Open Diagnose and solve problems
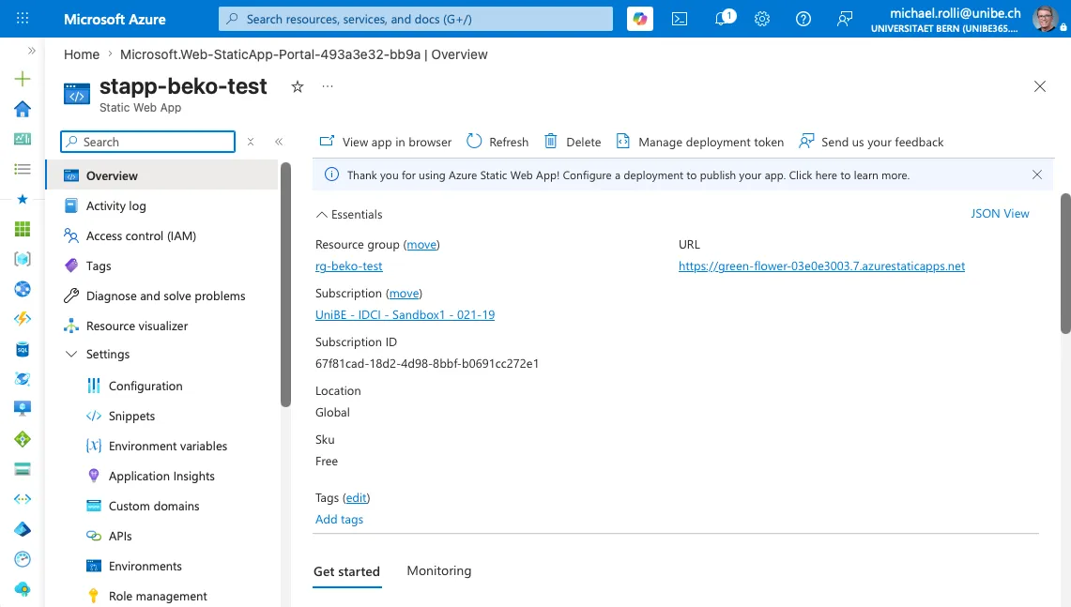Screen dimensions: 1071x607 (x=162, y=296)
